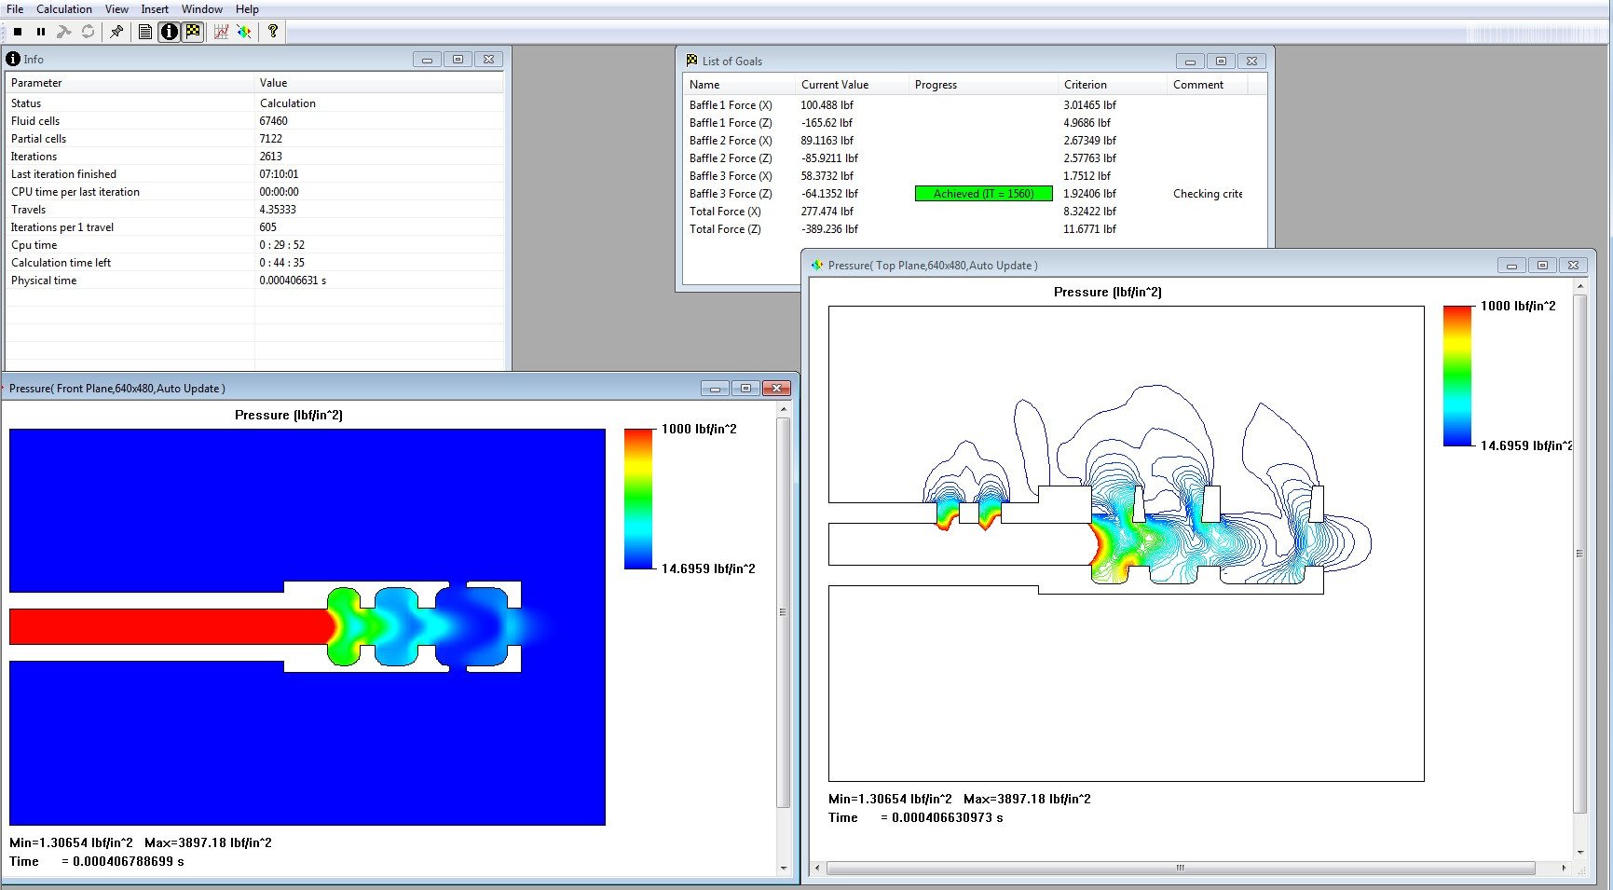Open the File menu

click(14, 8)
